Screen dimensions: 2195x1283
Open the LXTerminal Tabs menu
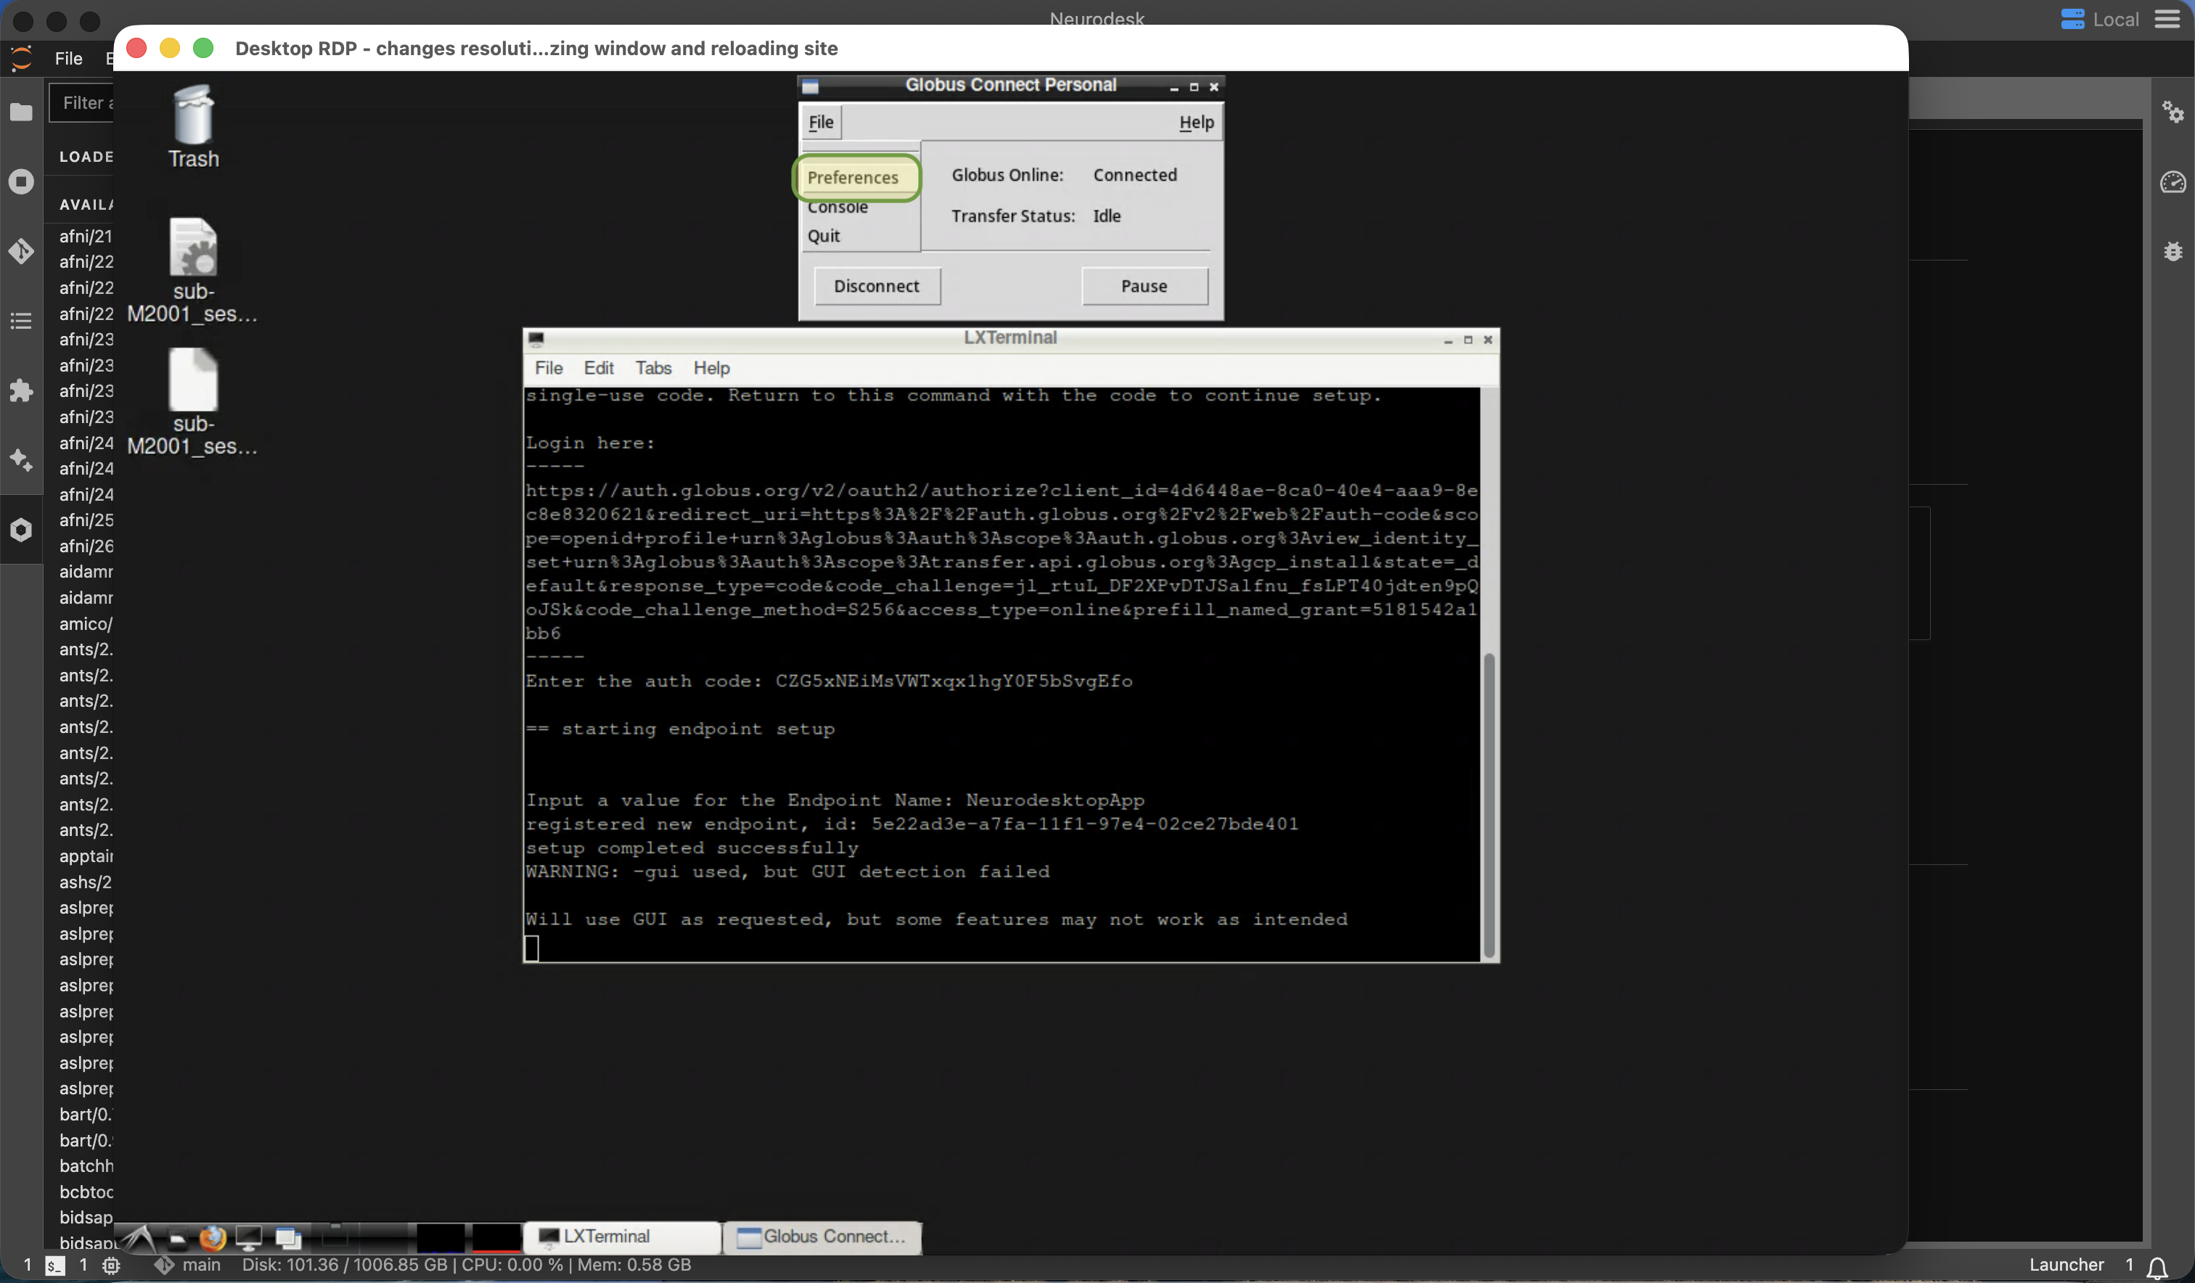click(x=653, y=368)
